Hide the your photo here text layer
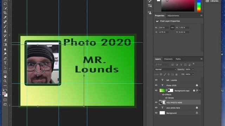Viewport: 225px width, 126px height. [156, 107]
